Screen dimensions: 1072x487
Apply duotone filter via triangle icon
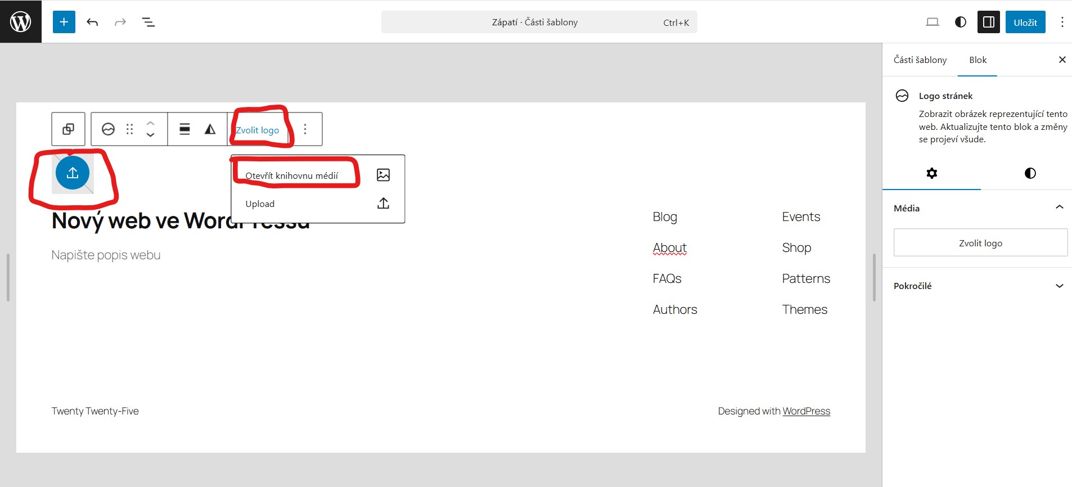(210, 129)
